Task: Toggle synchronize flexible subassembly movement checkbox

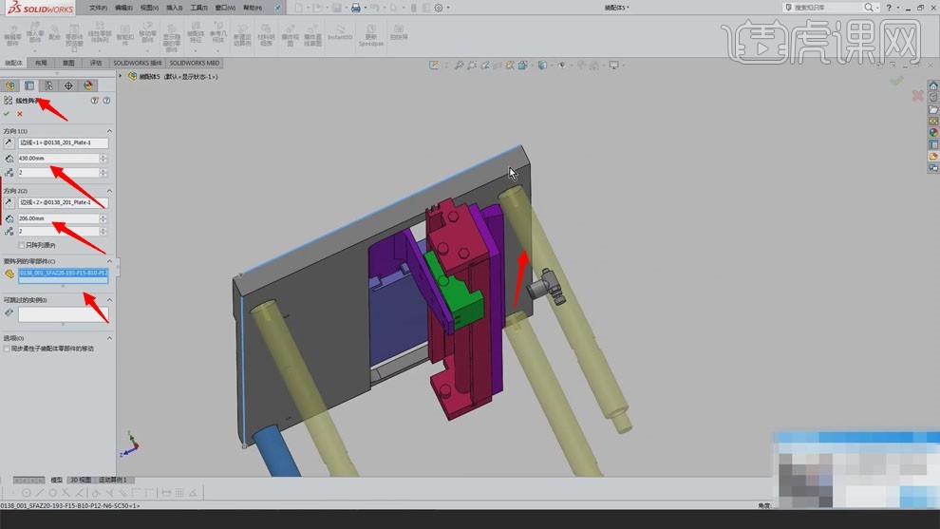Action: tap(6, 349)
